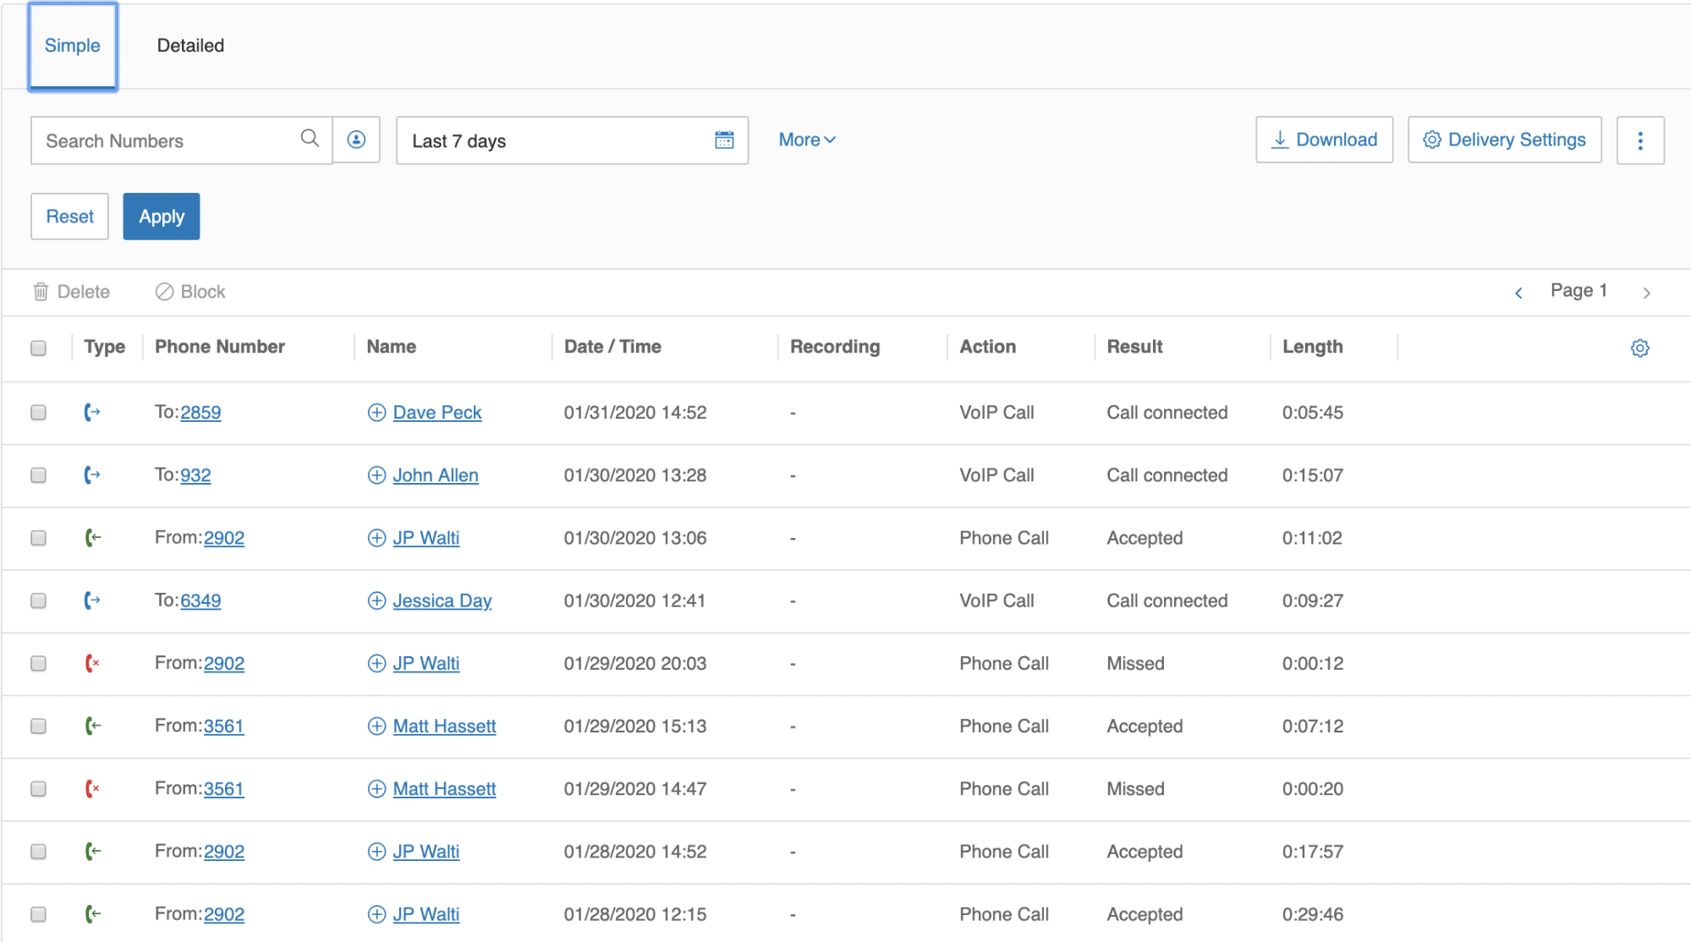Switch to the Detailed tab
The height and width of the screenshot is (943, 1691).
click(190, 46)
